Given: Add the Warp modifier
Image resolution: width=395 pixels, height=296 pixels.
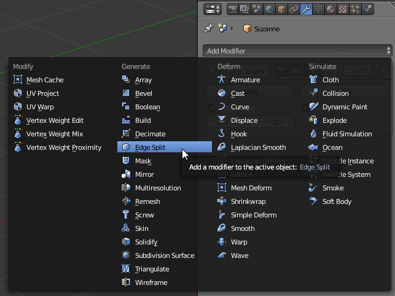Looking at the screenshot, I should 259,242.
